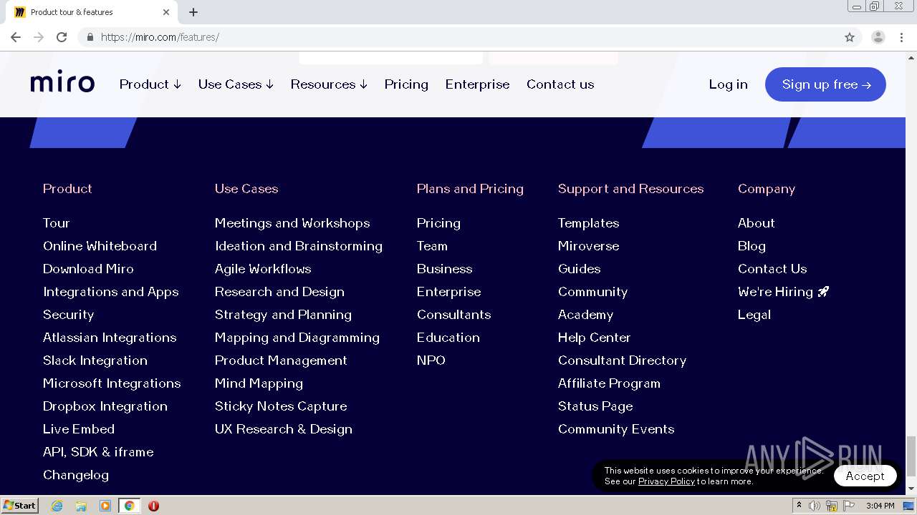Open the Help Center link

point(594,338)
